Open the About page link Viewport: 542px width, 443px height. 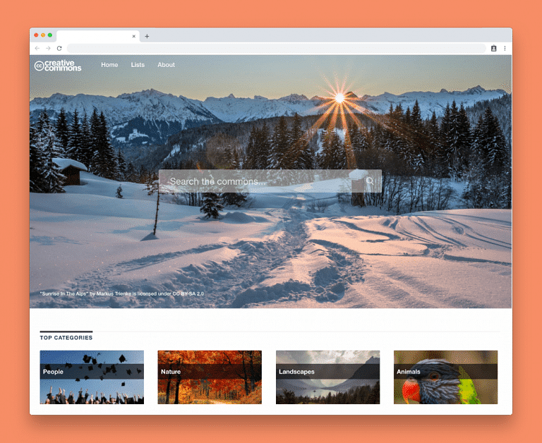tap(166, 65)
